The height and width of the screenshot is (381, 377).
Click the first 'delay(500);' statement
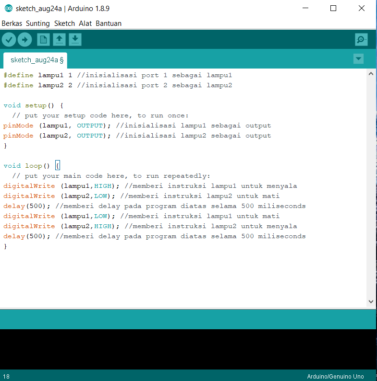(x=27, y=206)
